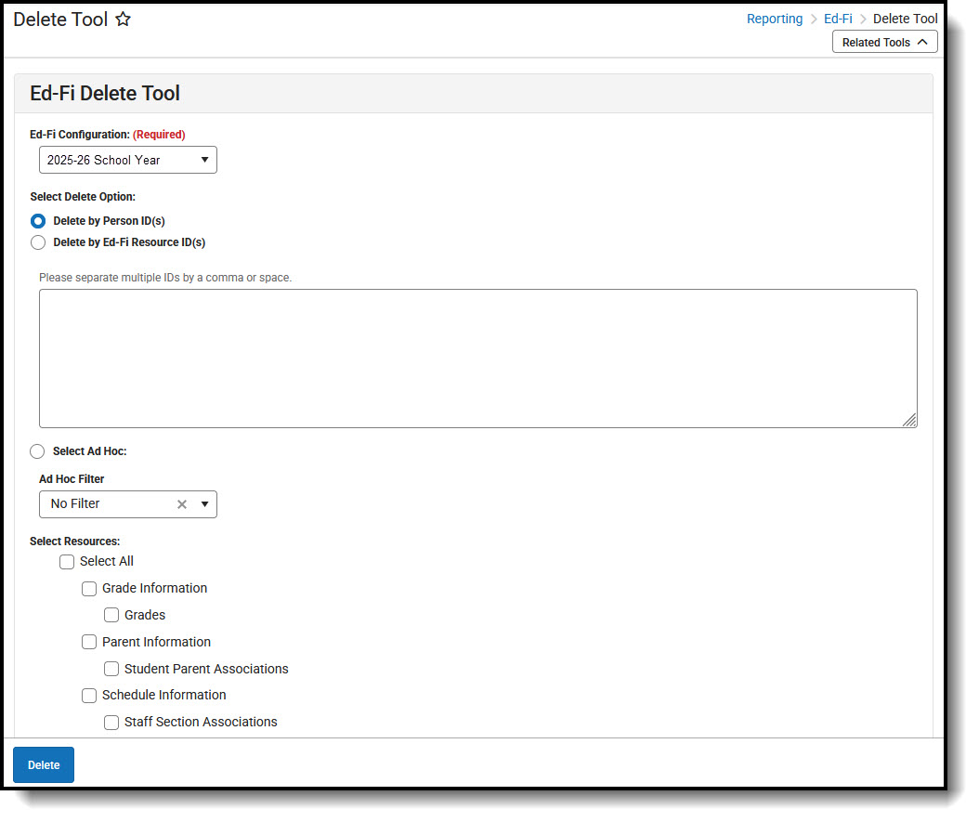Open the Ed-Fi breadcrumb link
979x822 pixels.
(838, 19)
